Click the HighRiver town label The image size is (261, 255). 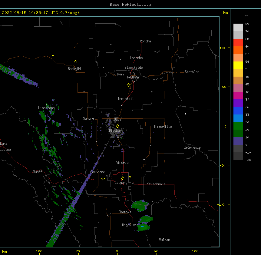[130, 225]
